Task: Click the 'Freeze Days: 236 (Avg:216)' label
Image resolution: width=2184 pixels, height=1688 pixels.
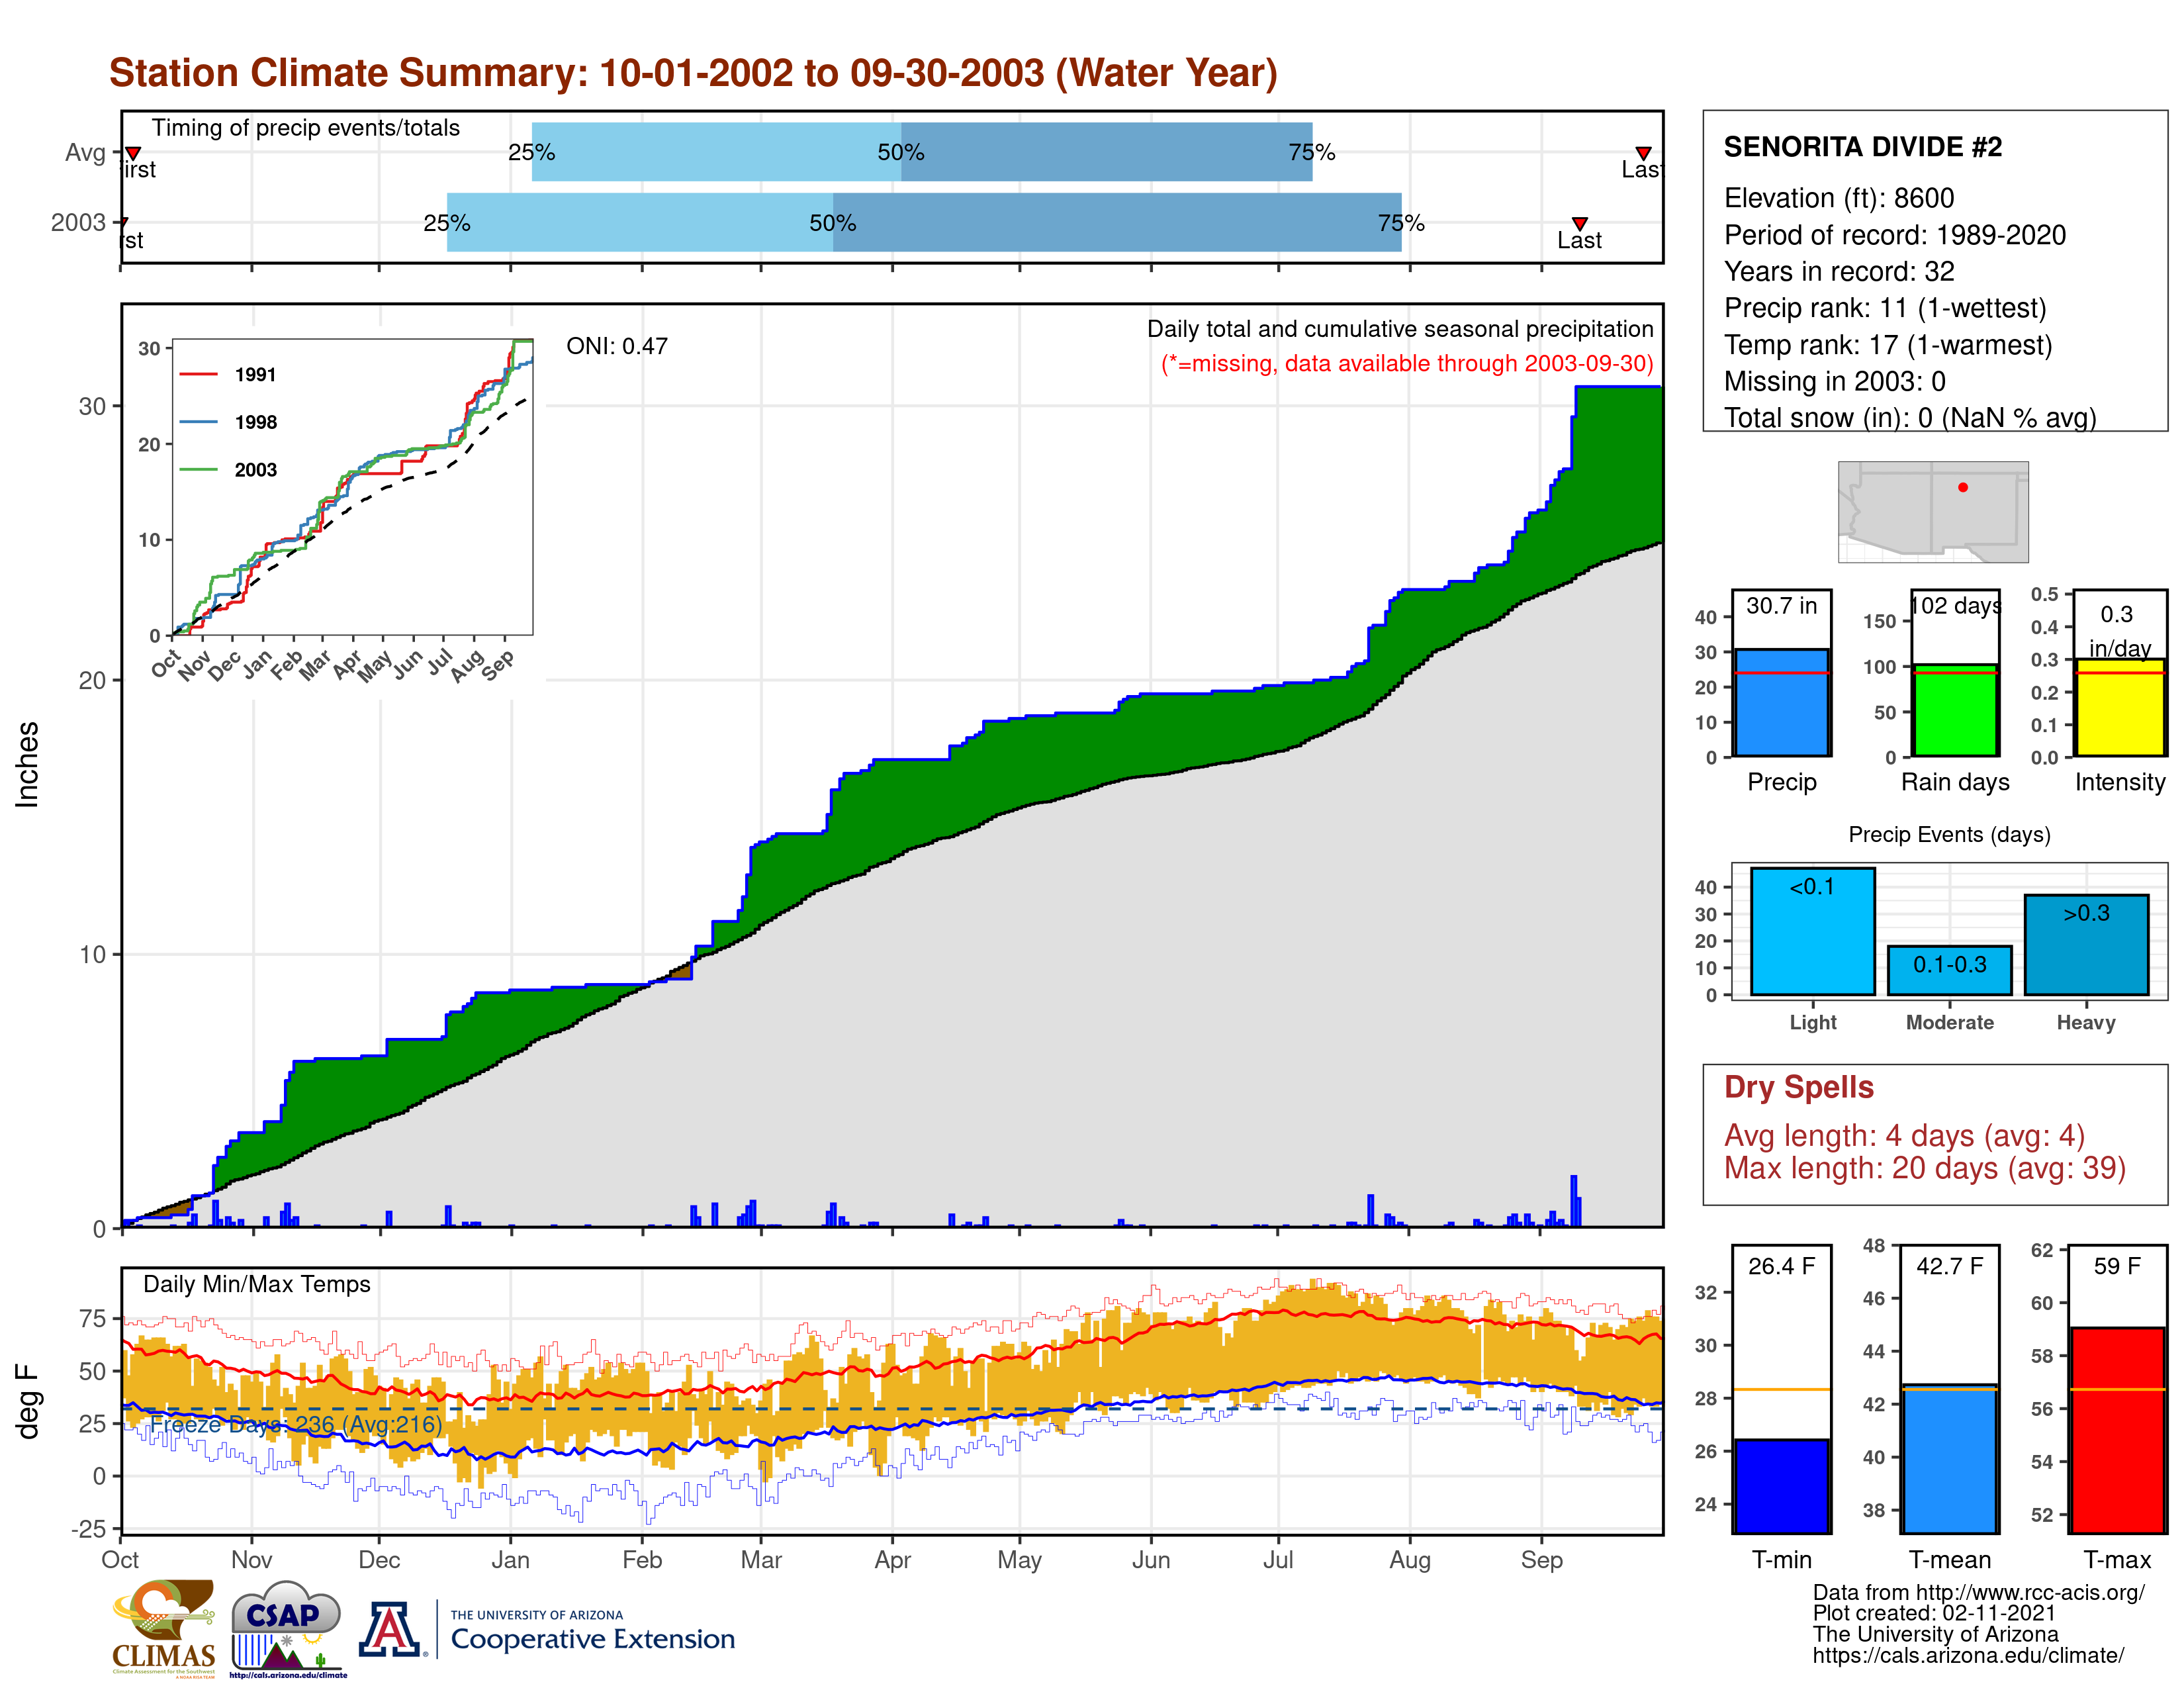Action: 296,1424
